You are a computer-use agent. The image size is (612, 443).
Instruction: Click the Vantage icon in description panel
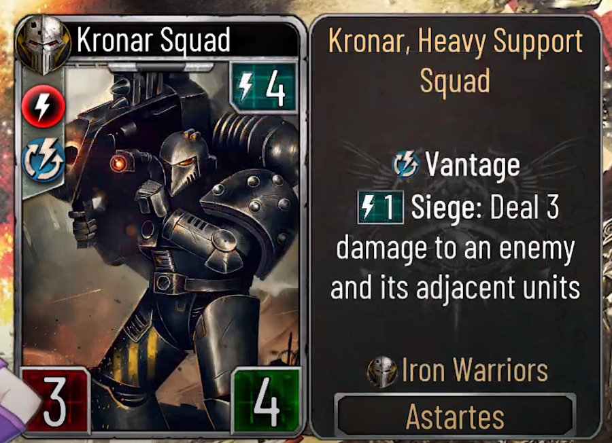coord(405,165)
